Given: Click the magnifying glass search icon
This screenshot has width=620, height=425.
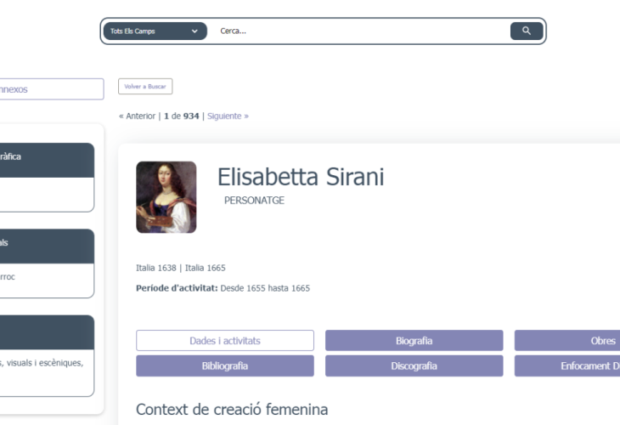Looking at the screenshot, I should pos(526,31).
